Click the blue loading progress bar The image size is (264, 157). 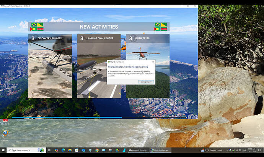pos(67,117)
